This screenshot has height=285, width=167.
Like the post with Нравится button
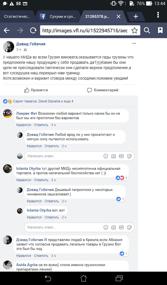click(36, 90)
